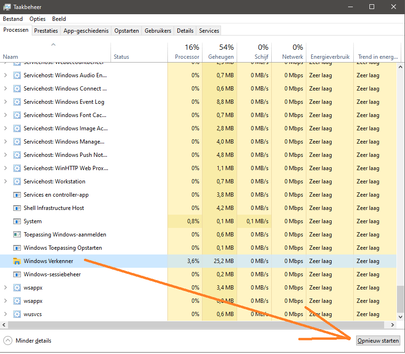The width and height of the screenshot is (405, 354).
Task: Click the Windows-sessiebeheer icon
Action: pyautogui.click(x=17, y=274)
